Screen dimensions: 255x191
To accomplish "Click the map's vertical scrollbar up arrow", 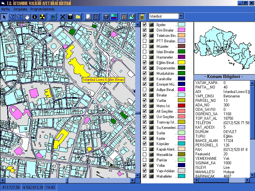I will click(x=138, y=25).
